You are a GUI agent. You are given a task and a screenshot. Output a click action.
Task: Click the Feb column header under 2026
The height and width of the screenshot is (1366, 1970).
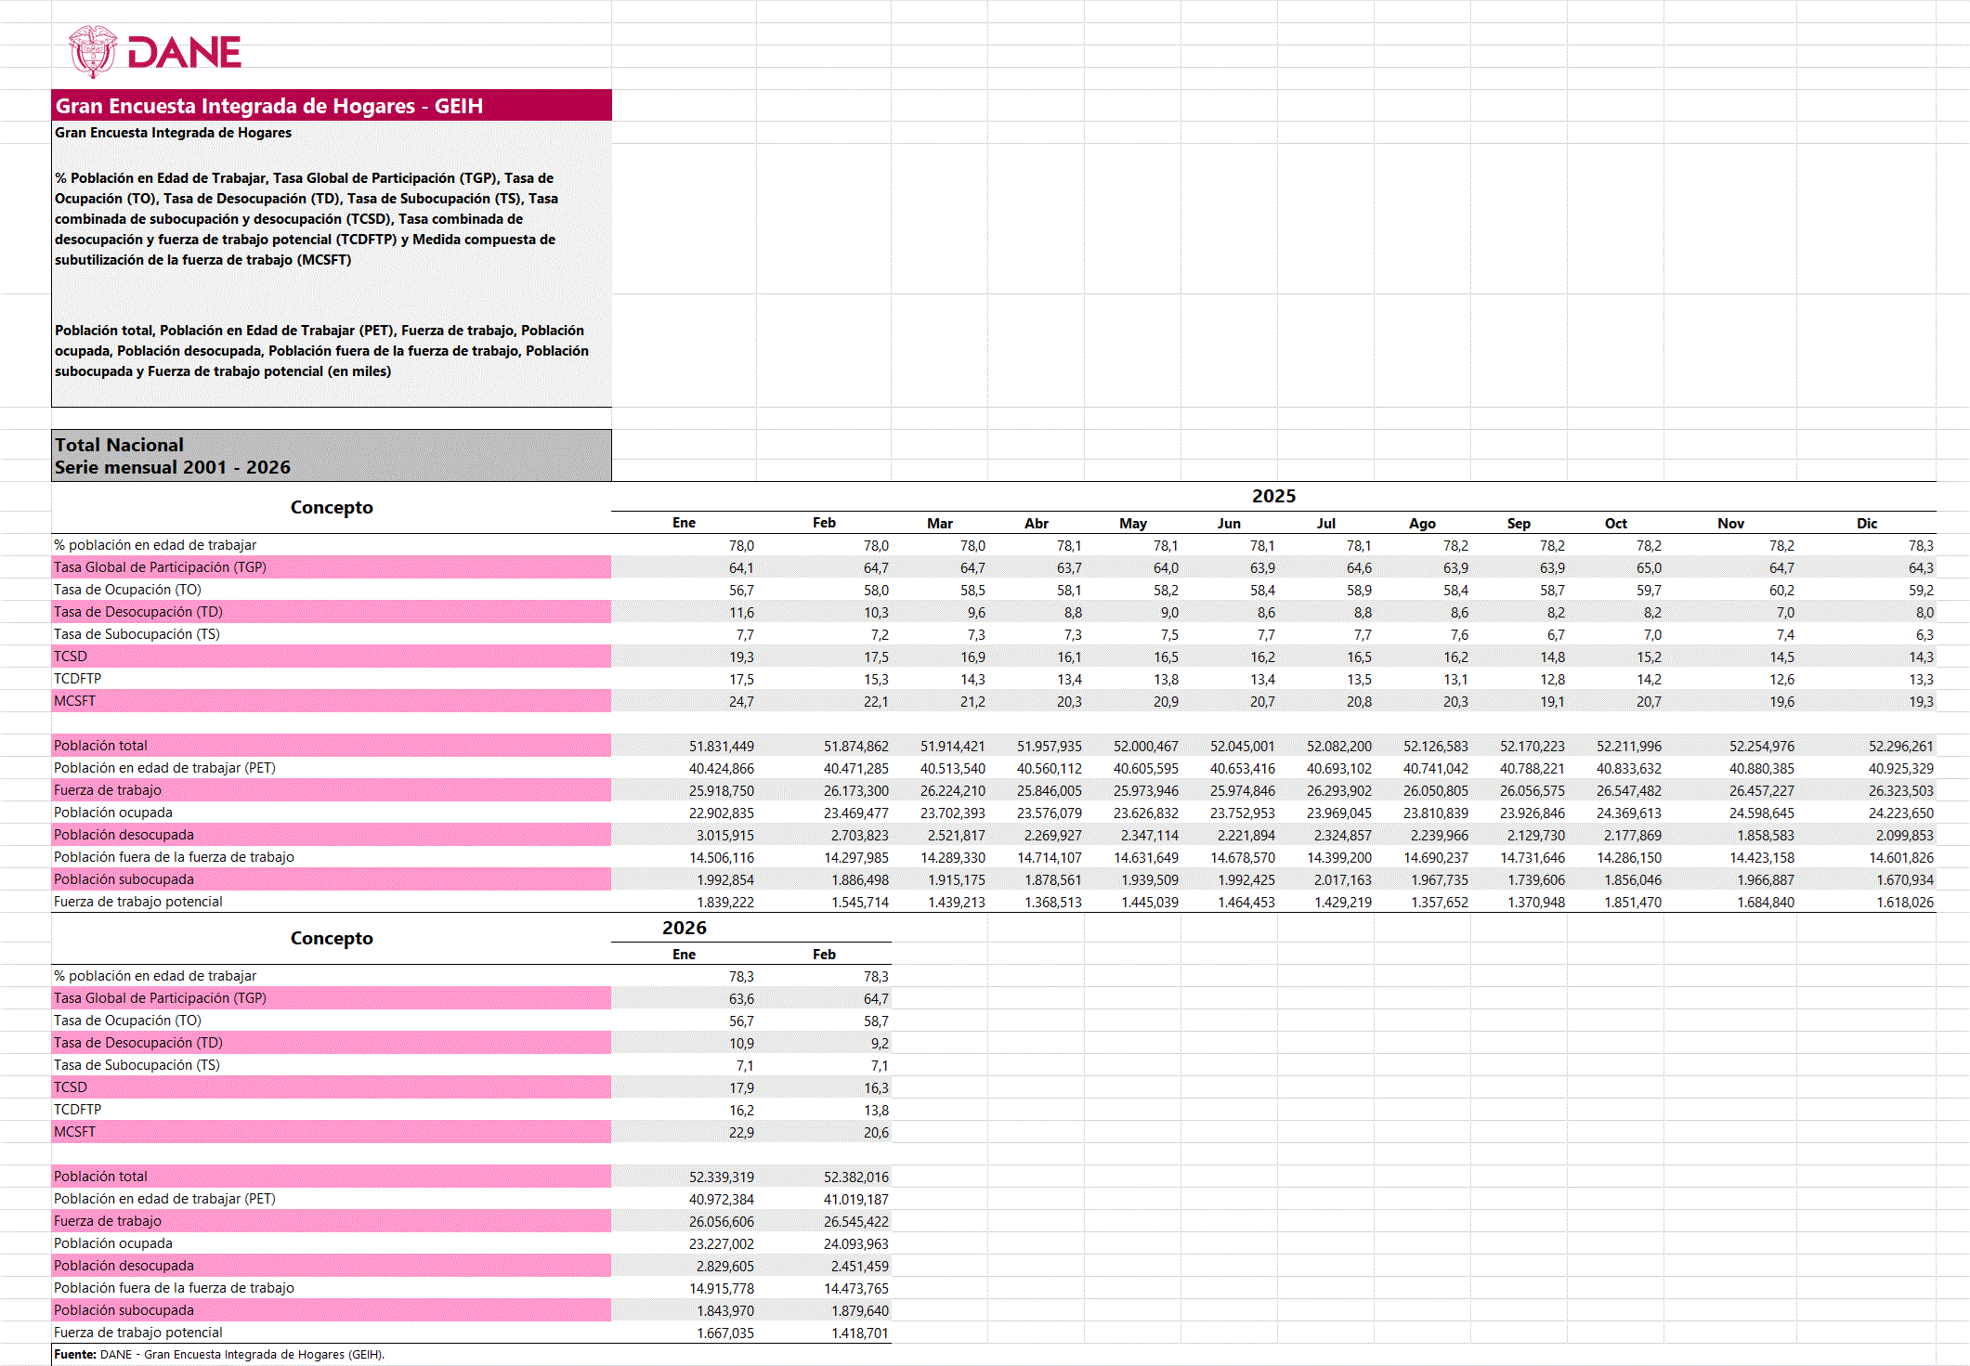(824, 955)
